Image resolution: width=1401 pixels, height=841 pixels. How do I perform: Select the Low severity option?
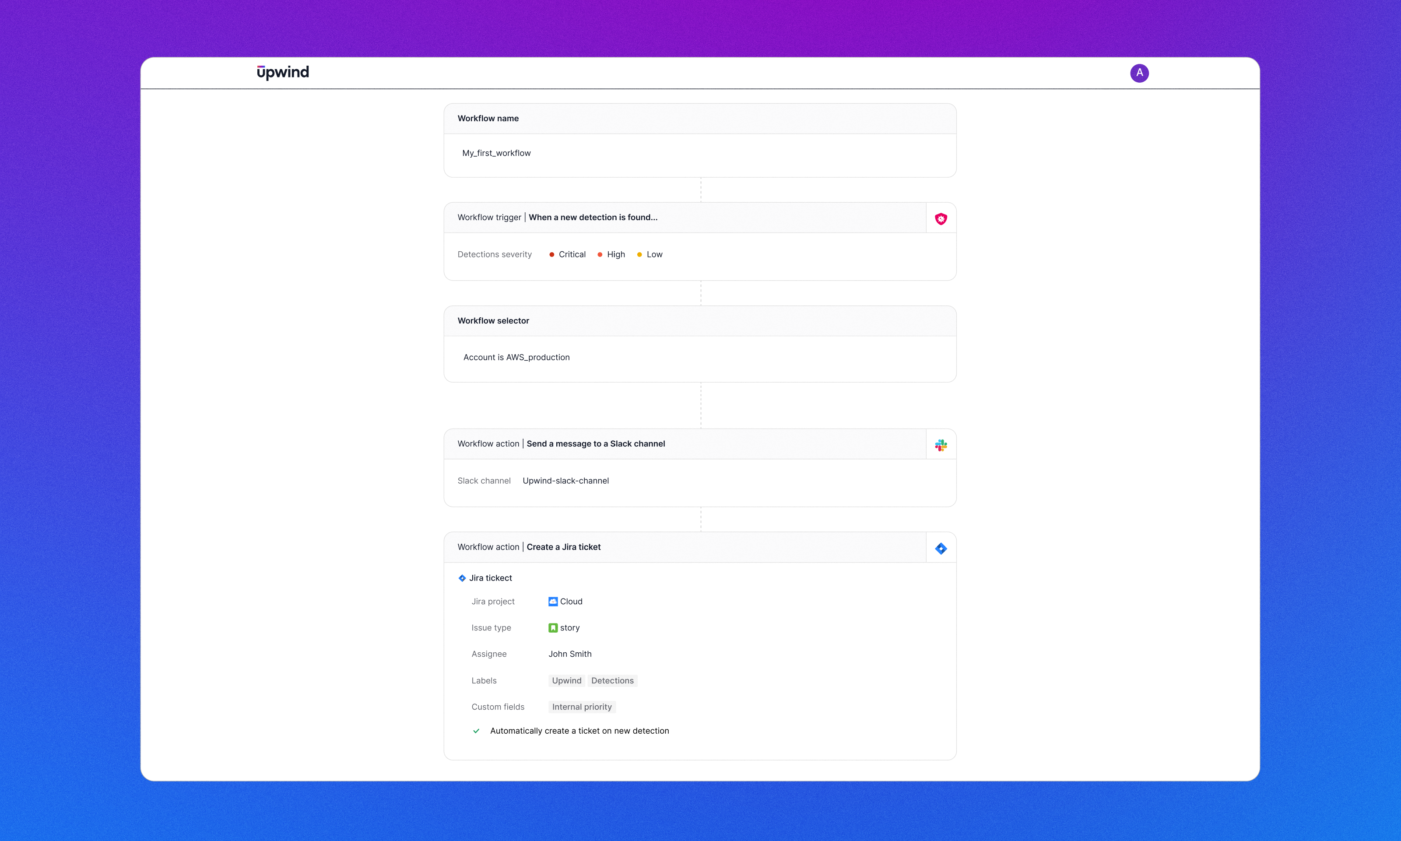click(x=654, y=254)
